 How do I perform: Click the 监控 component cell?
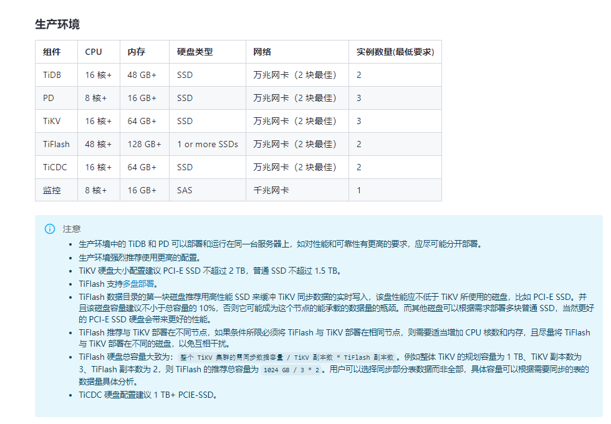click(x=57, y=190)
